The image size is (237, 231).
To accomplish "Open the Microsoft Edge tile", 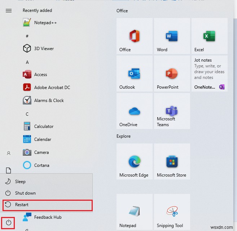I will point(134,161).
